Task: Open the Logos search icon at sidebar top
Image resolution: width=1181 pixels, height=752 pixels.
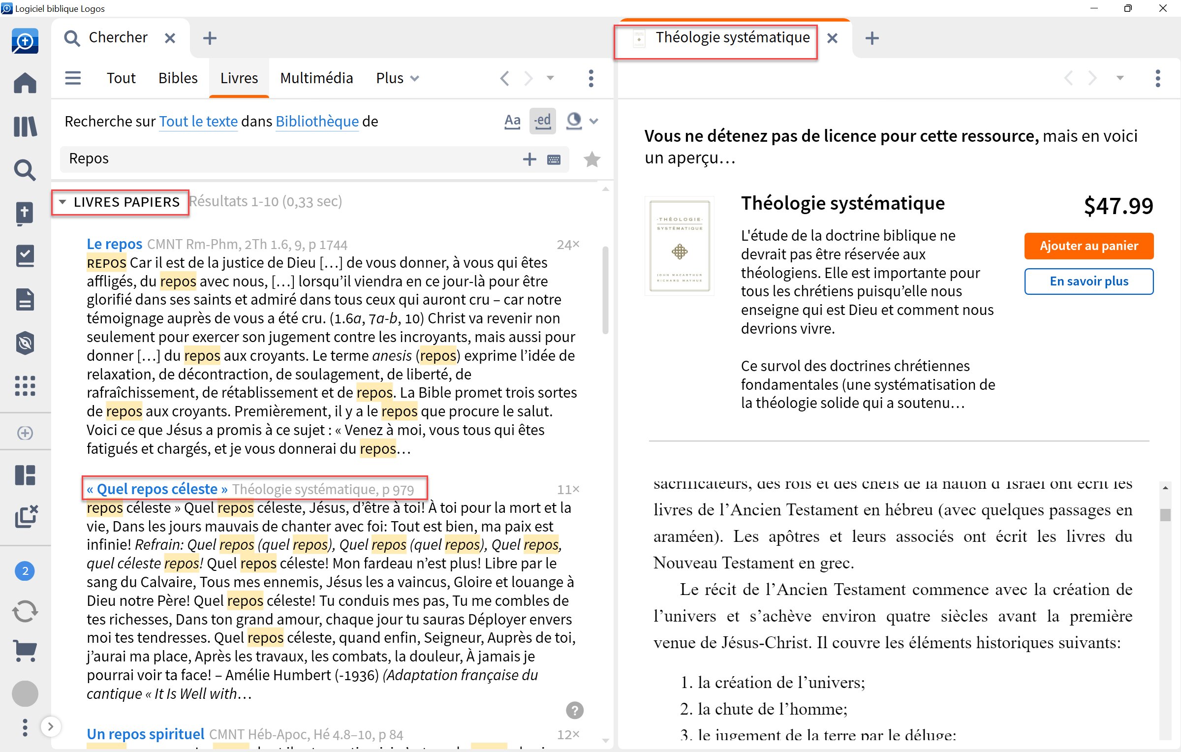Action: (x=25, y=41)
